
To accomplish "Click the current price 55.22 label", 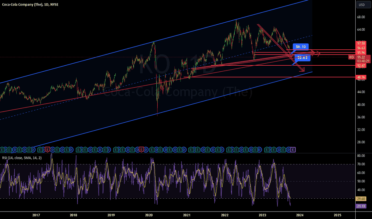I will [361, 57].
